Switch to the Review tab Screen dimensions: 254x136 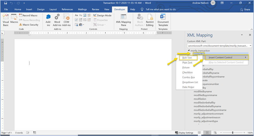click(96, 9)
